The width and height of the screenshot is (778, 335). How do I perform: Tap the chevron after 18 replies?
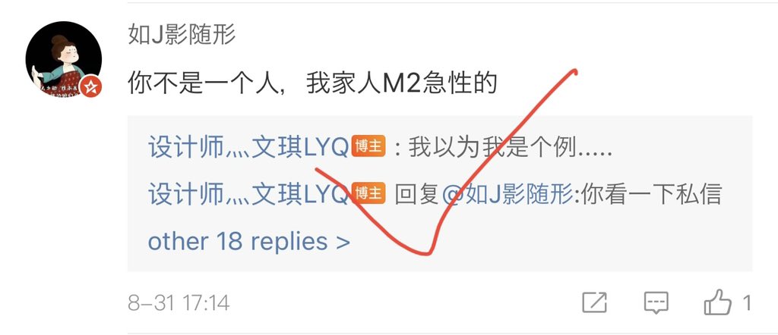coord(343,243)
